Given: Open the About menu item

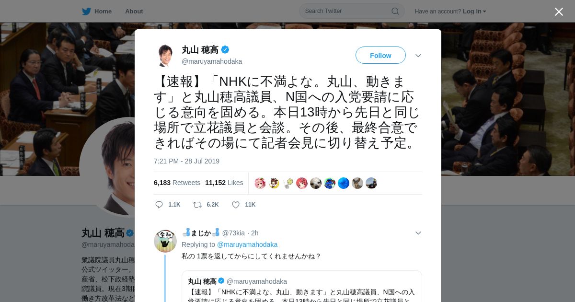Looking at the screenshot, I should [x=134, y=11].
